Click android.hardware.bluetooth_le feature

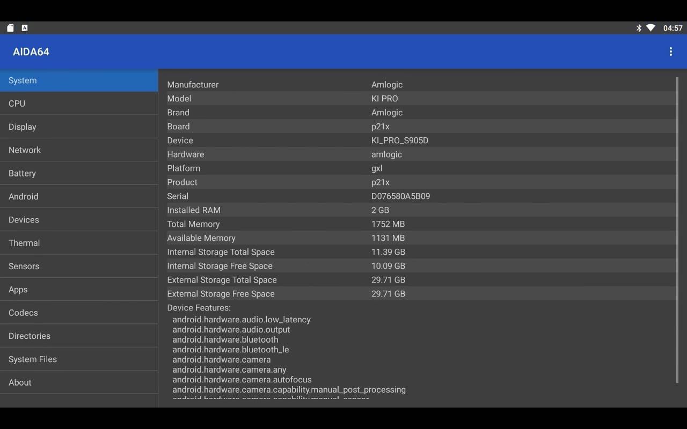tap(231, 350)
